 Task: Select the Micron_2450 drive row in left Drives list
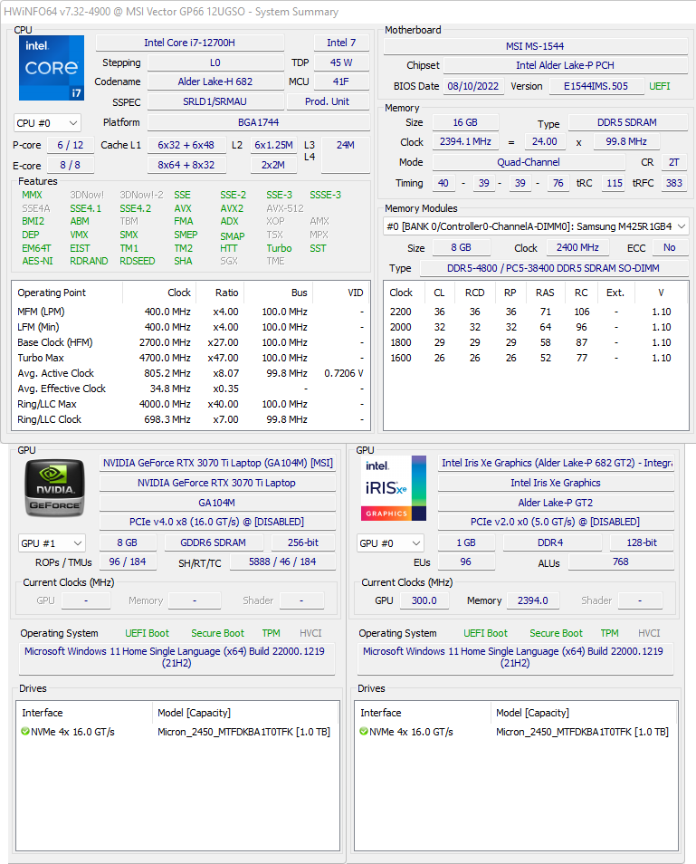point(177,732)
